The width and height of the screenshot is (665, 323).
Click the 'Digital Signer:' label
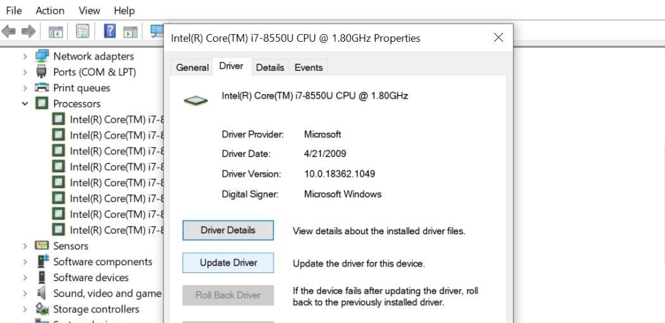250,194
